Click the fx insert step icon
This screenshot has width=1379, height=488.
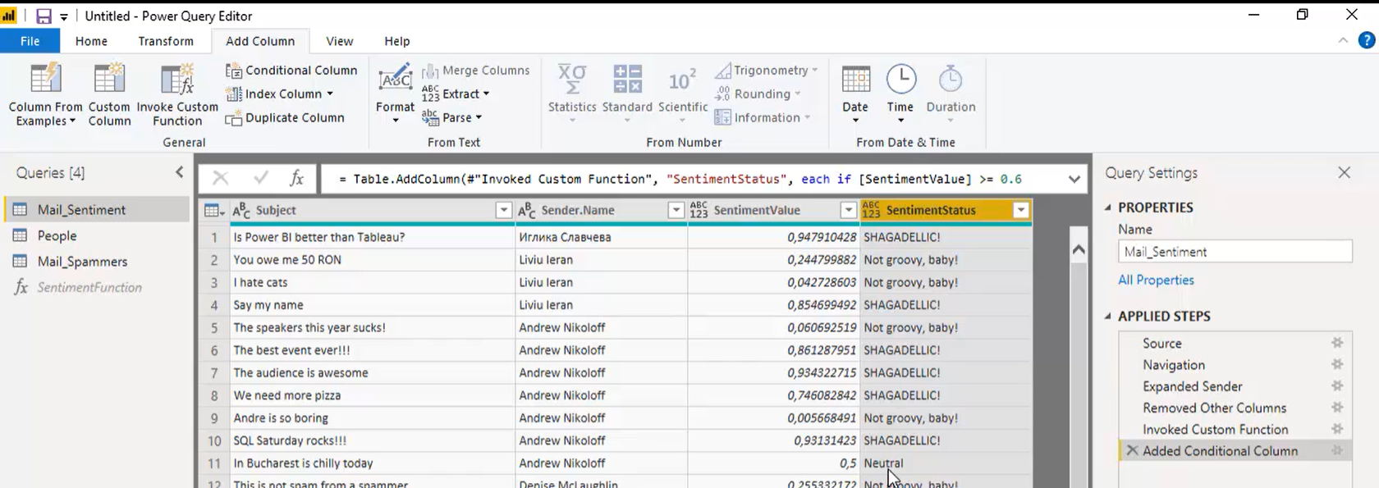click(297, 178)
